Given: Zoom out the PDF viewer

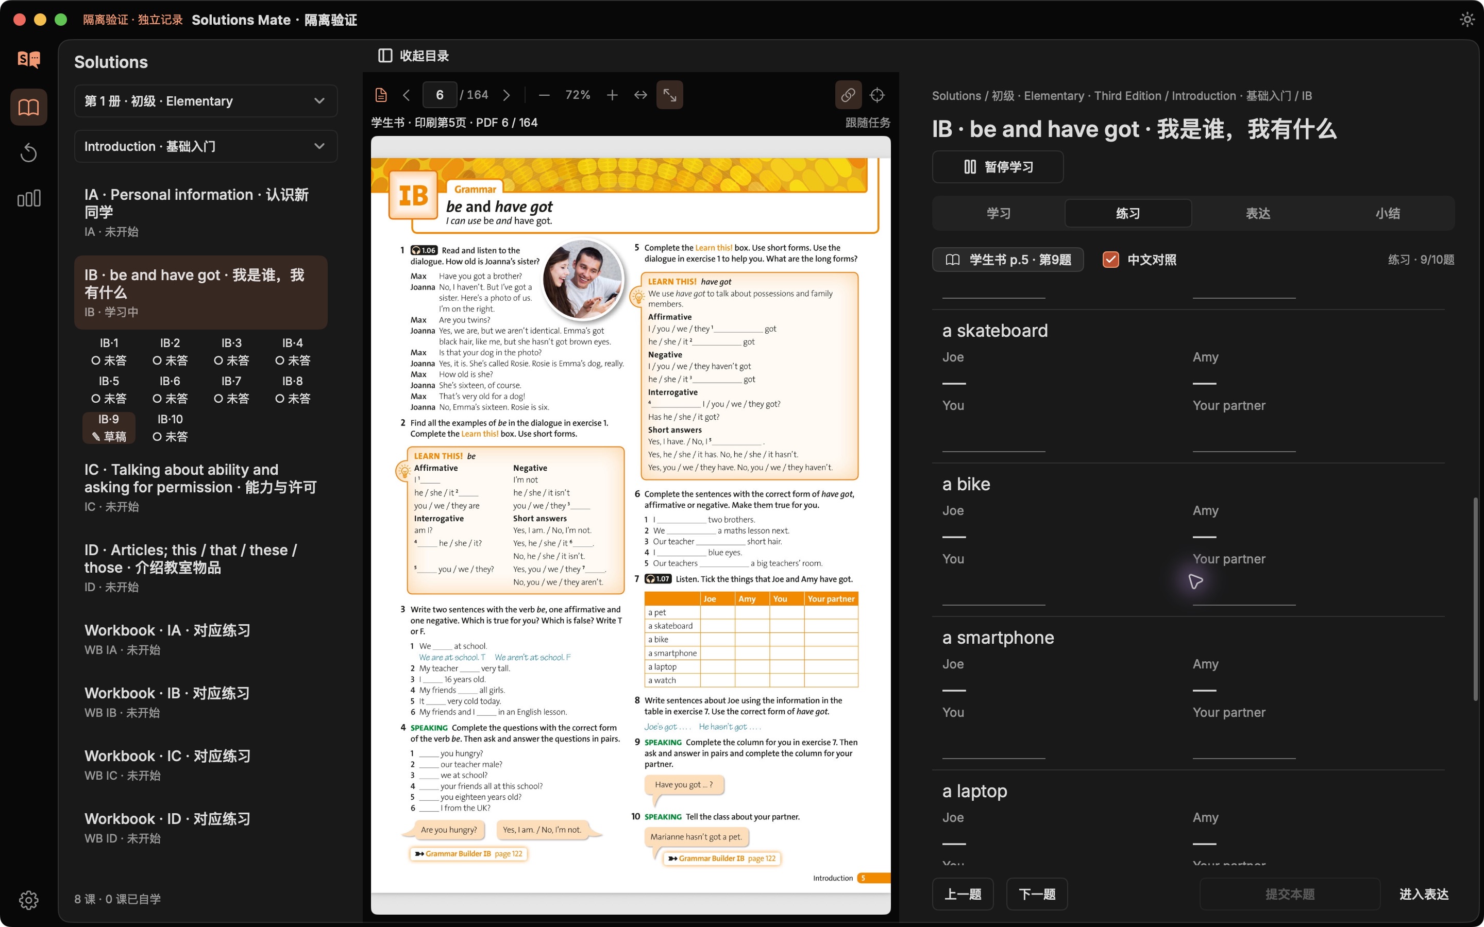Looking at the screenshot, I should click(544, 95).
